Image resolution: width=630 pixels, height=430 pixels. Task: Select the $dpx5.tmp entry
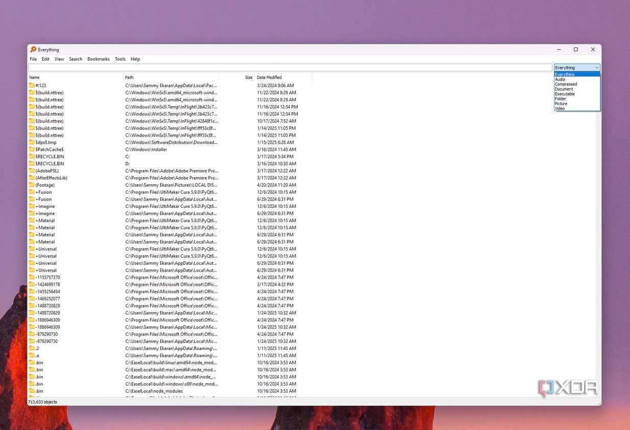(46, 142)
